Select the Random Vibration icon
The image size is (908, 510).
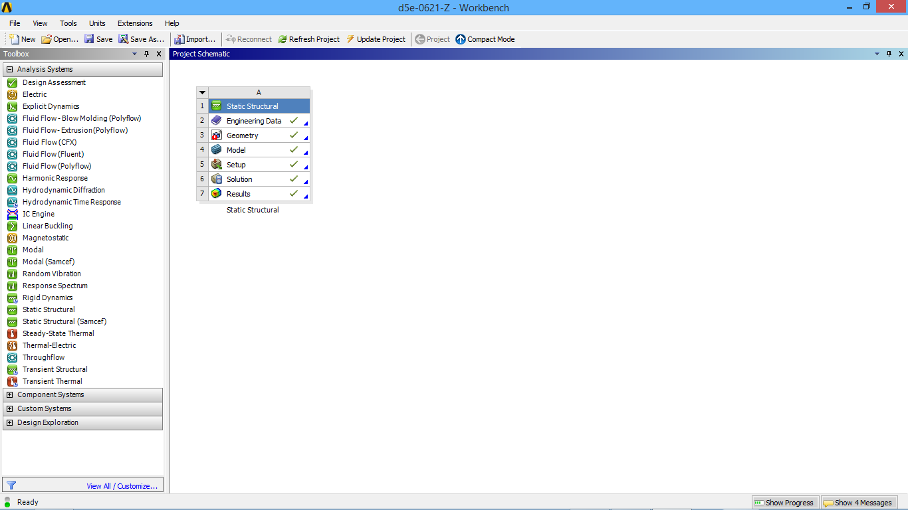12,274
